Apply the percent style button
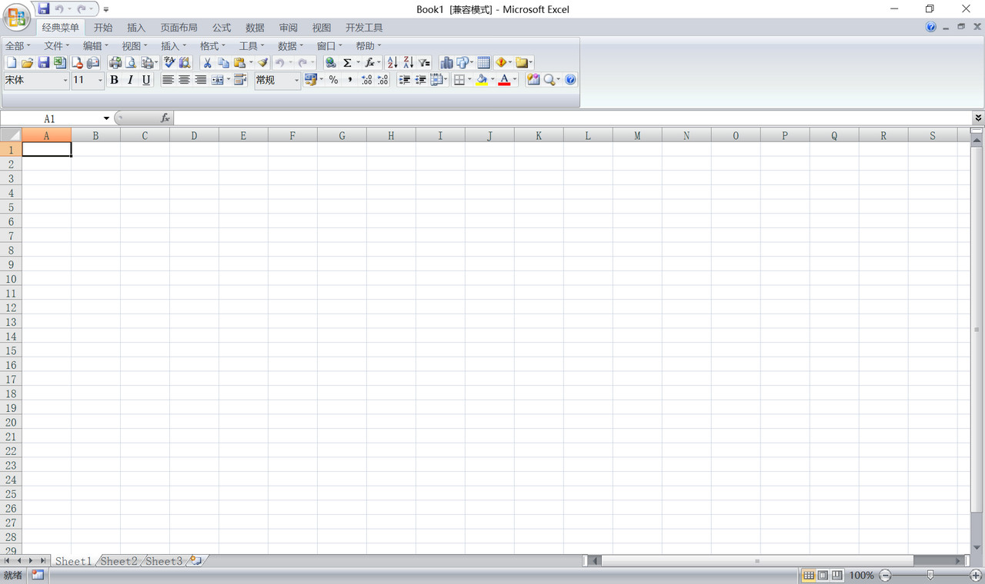Image resolution: width=985 pixels, height=584 pixels. 333,80
